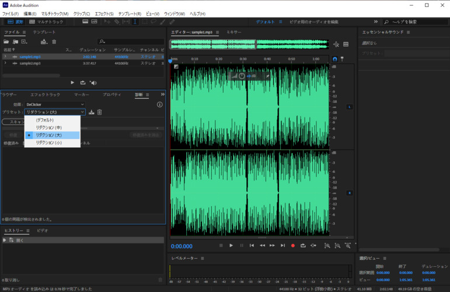The height and width of the screenshot is (292, 450).
Task: Open the エフェクト(S) menu
Action: pos(104,13)
